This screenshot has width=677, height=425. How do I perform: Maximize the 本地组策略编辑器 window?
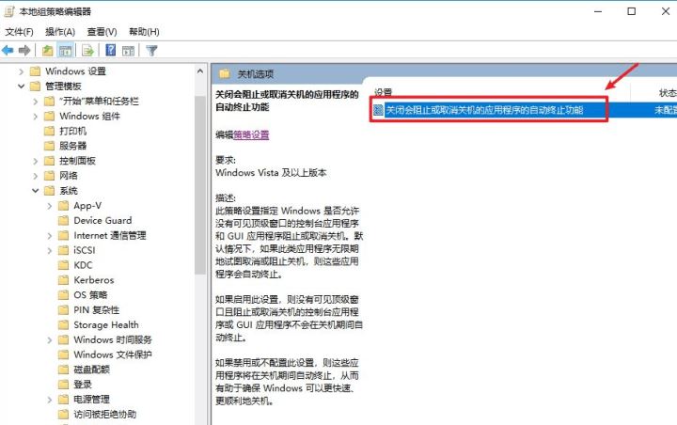click(631, 11)
